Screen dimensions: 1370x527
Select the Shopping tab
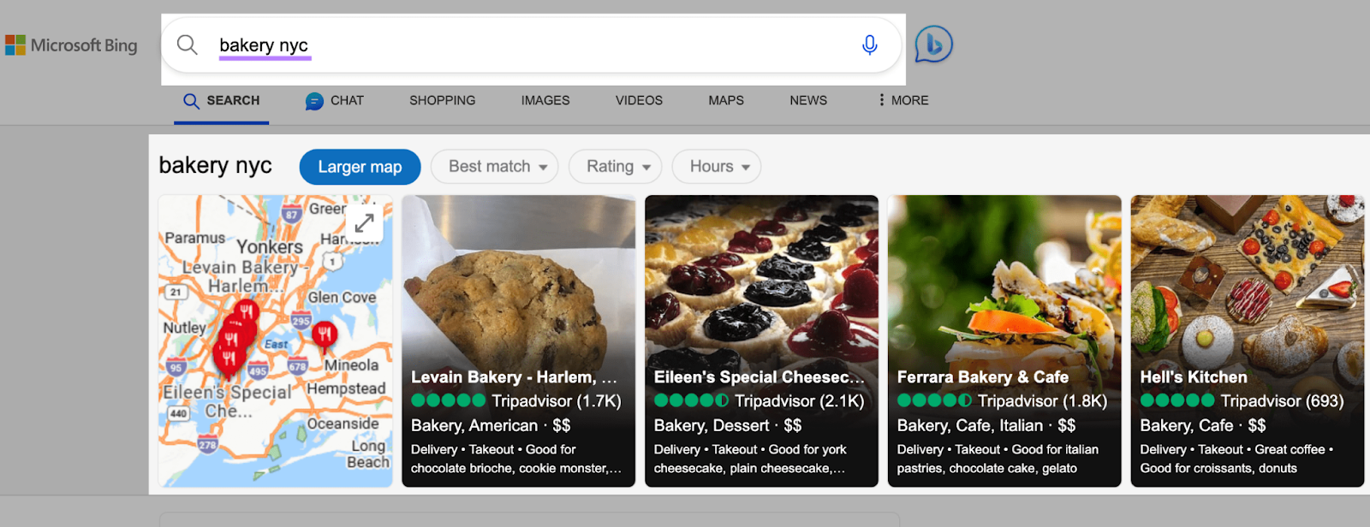click(x=442, y=100)
